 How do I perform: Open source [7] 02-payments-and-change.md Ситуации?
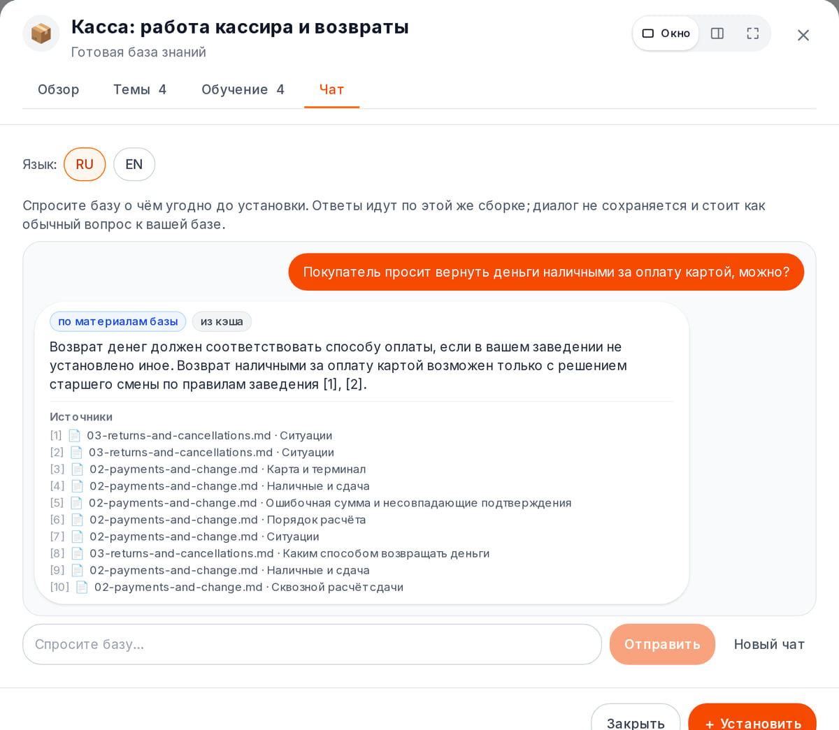click(x=185, y=536)
